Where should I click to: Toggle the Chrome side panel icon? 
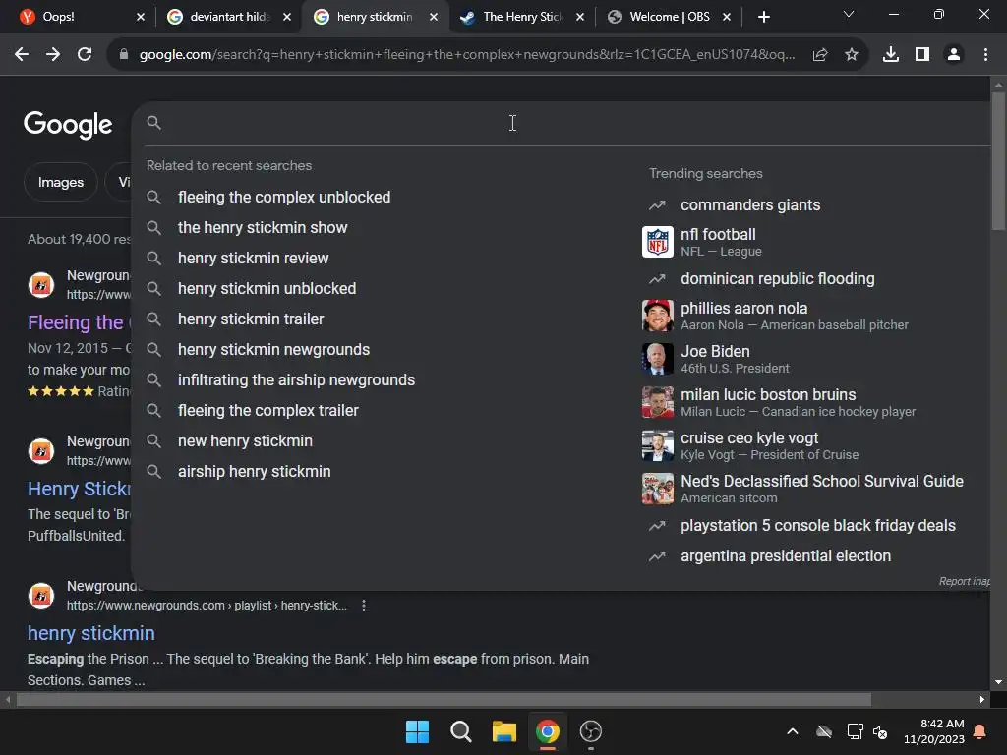[x=922, y=55]
